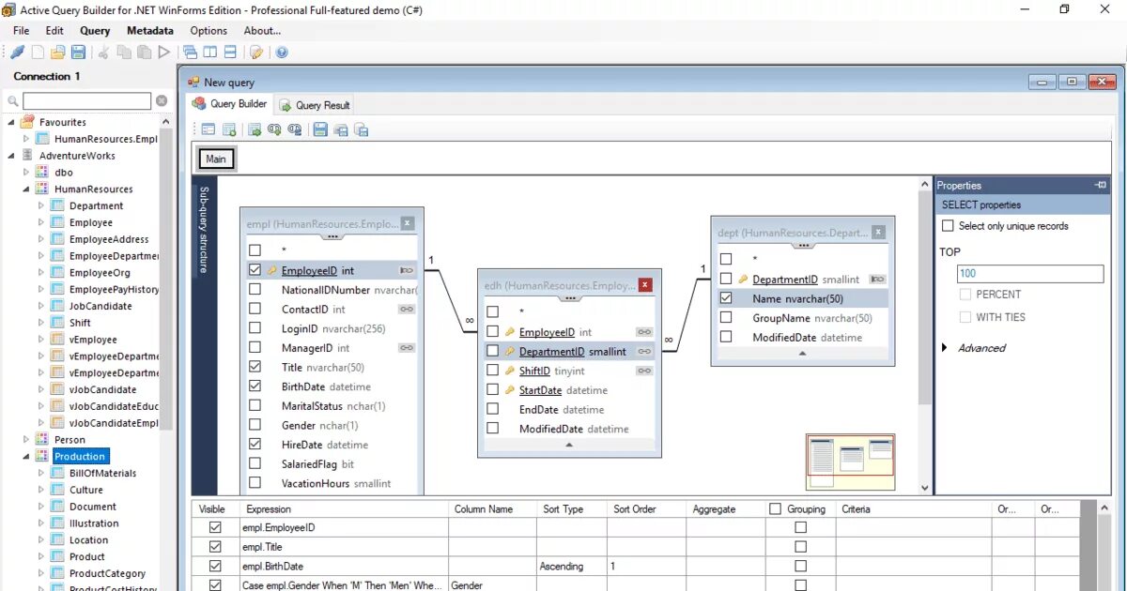Click the scissors Cut icon
This screenshot has height=591, width=1127.
104,53
